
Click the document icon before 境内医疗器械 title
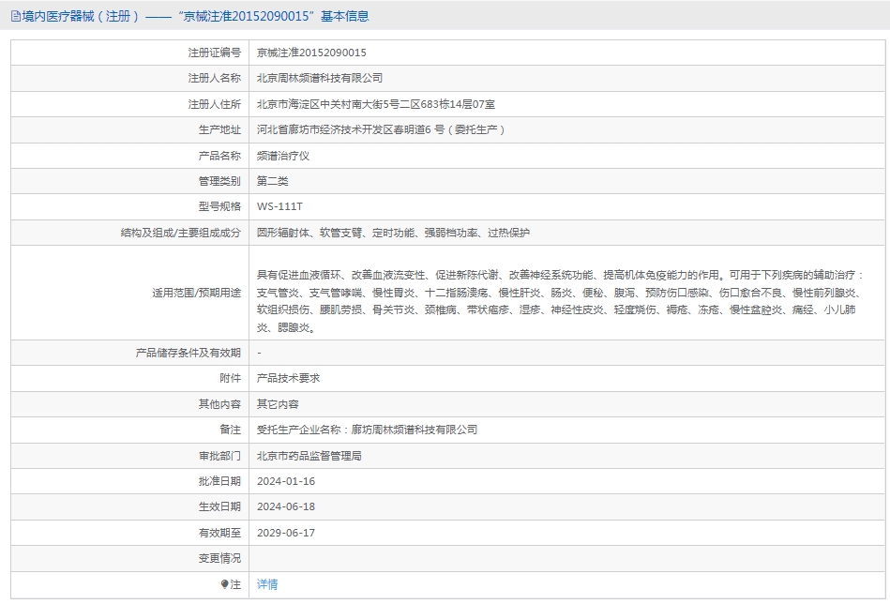click(x=16, y=16)
